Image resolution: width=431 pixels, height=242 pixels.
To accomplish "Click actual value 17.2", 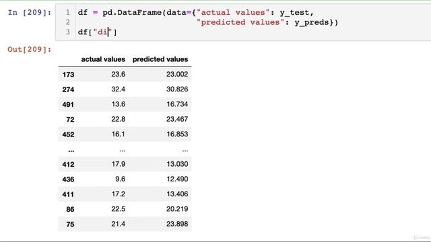I will (119, 194).
